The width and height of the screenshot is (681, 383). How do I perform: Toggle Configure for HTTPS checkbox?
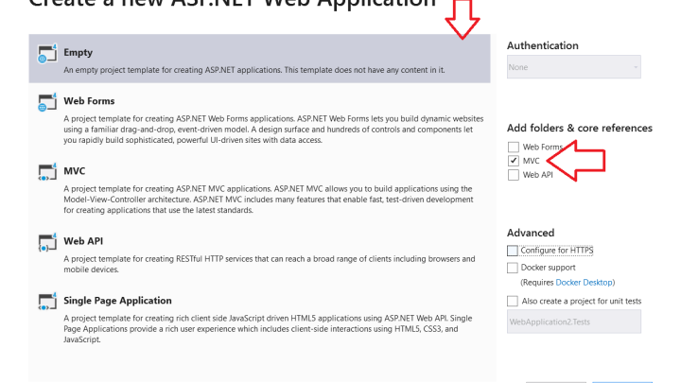tap(513, 251)
